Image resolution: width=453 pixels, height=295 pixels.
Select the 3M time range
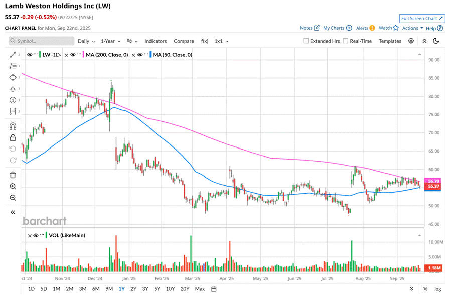point(83,289)
